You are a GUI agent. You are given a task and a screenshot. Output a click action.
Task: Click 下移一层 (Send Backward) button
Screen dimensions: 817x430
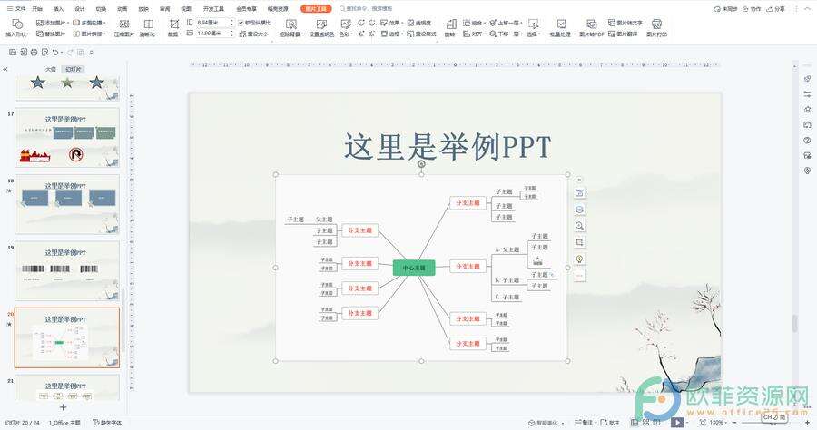click(506, 34)
